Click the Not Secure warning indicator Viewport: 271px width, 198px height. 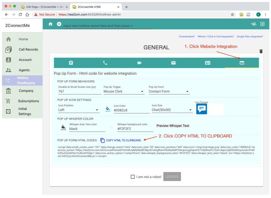45,15
